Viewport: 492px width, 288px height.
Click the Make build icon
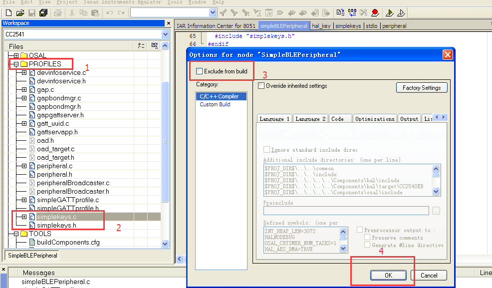point(352,13)
